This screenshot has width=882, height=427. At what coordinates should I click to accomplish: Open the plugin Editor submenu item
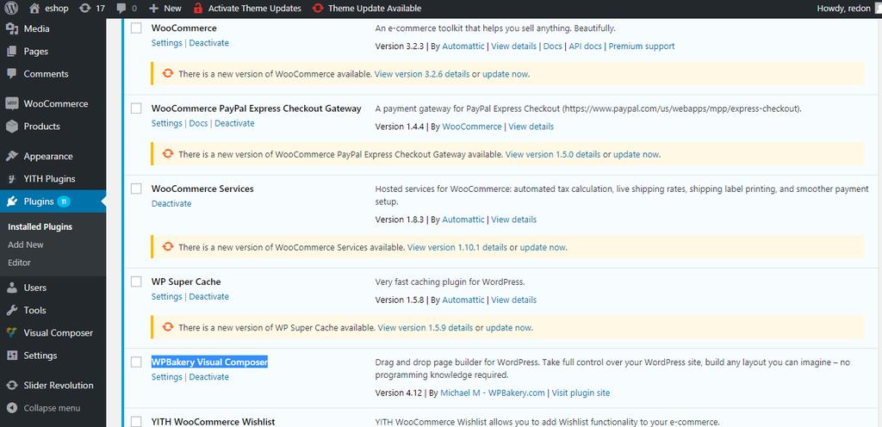(19, 263)
